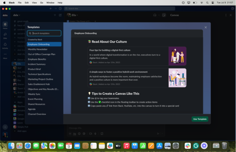
Task: Open Music from the Dock
Action: point(126,146)
